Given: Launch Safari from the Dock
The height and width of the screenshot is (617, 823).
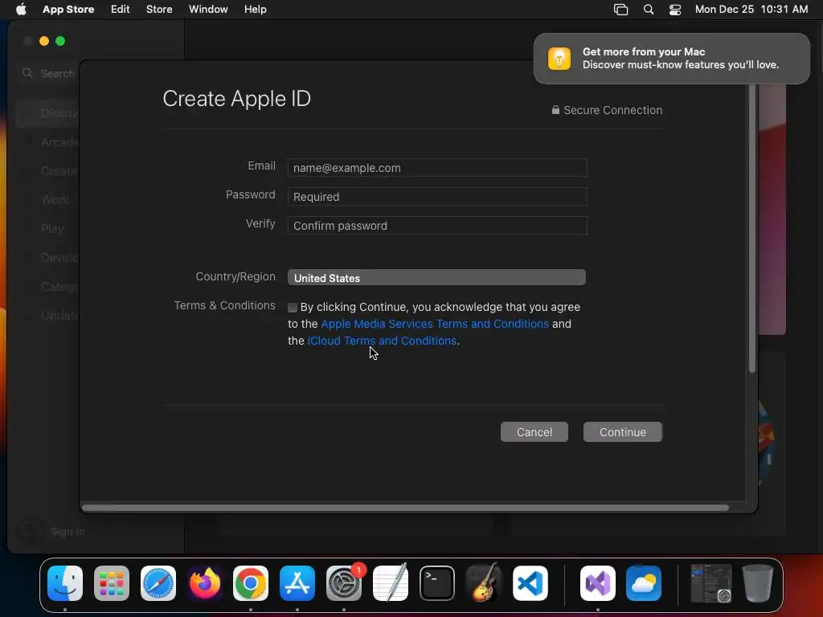Looking at the screenshot, I should [158, 583].
